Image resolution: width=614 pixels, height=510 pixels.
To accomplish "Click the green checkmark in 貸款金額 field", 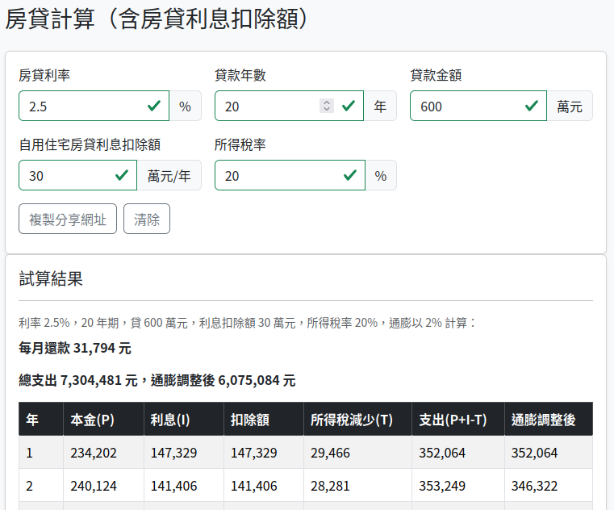I will (532, 106).
